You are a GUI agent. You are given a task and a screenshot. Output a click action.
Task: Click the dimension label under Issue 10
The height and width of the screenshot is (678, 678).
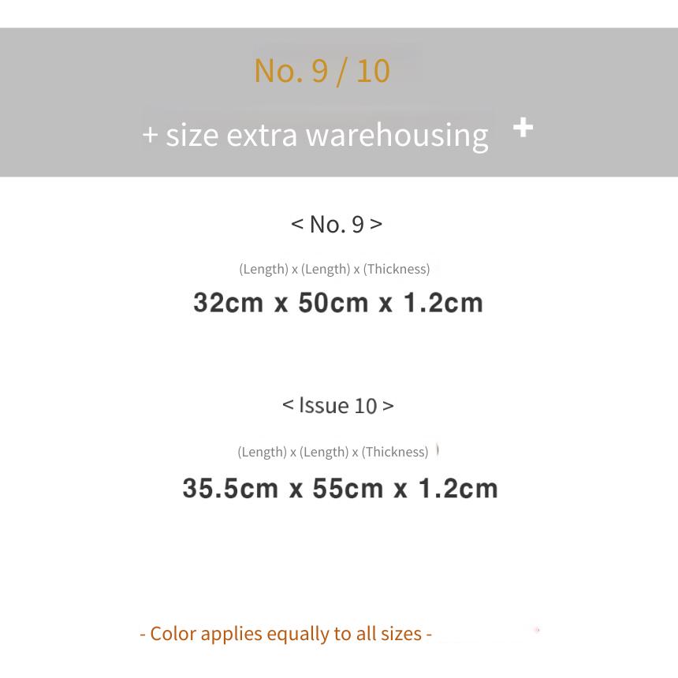pyautogui.click(x=333, y=452)
